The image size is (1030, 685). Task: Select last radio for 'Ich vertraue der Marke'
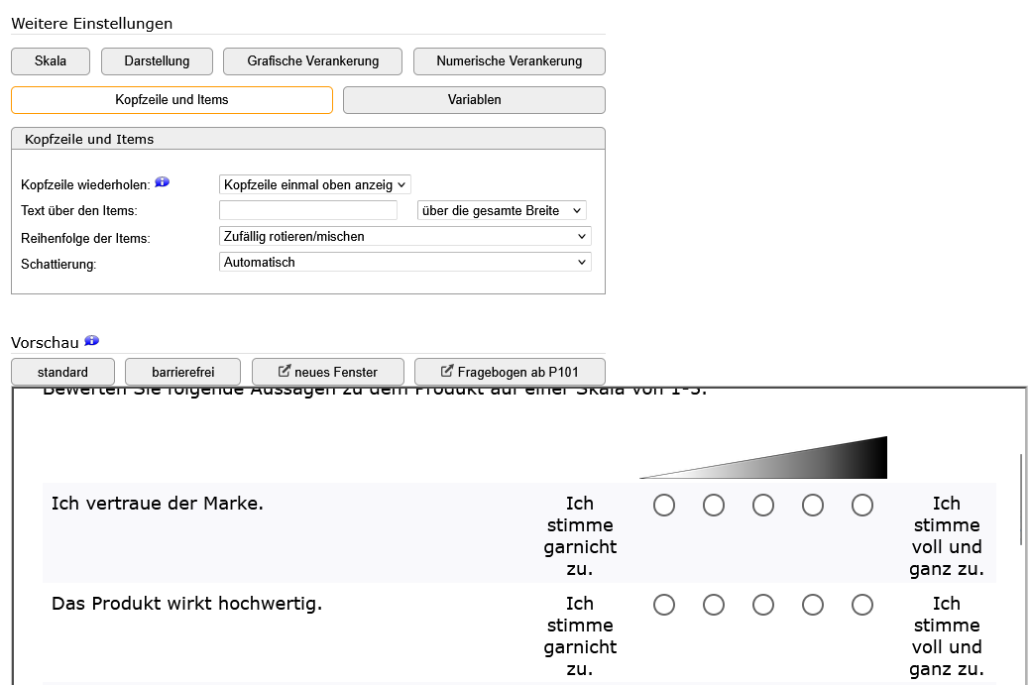tap(862, 505)
